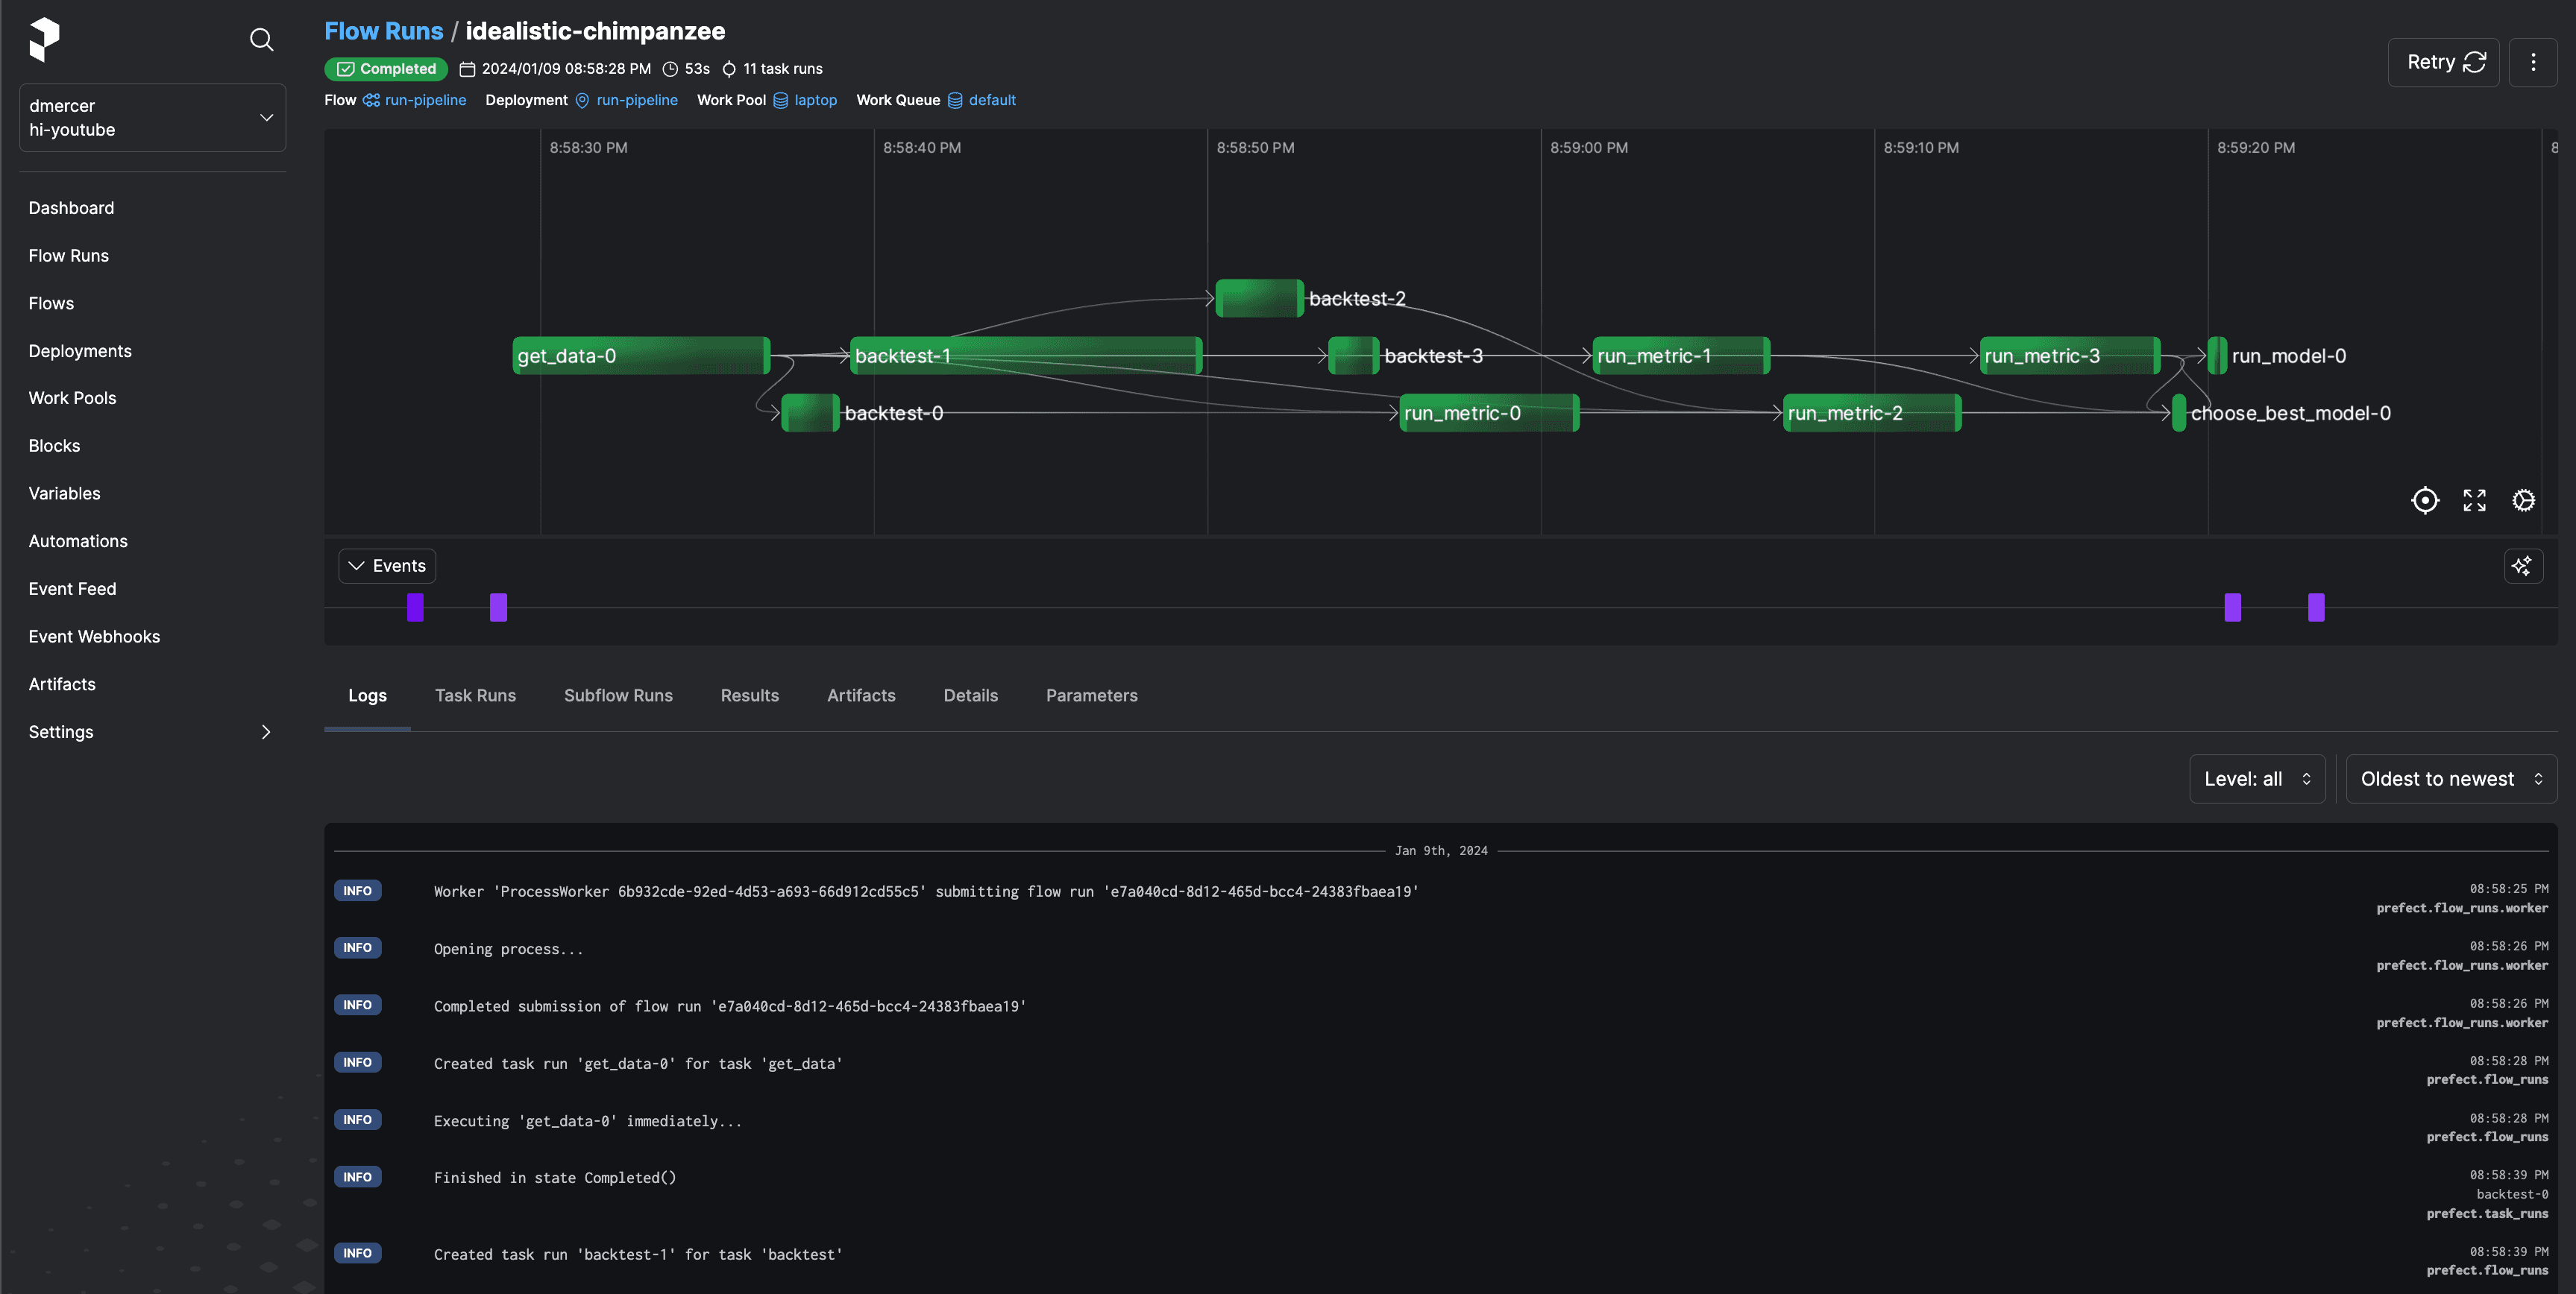Switch to the Task Runs tab
This screenshot has width=2576, height=1294.
point(475,695)
